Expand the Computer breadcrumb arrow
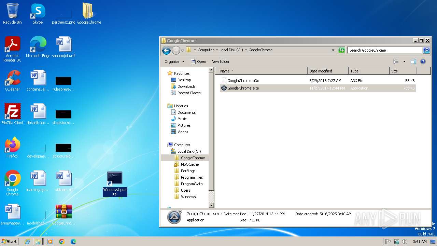 point(216,50)
